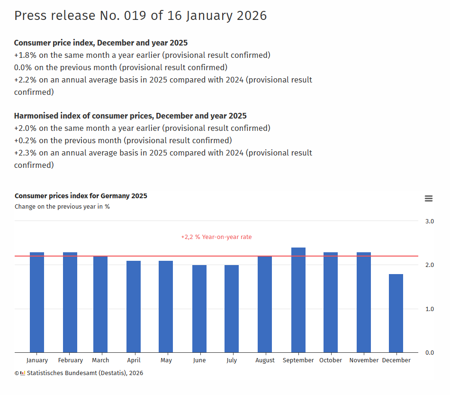Click the 'Consumer prices index for Germany 2025' title
450x395 pixels.
tap(81, 196)
